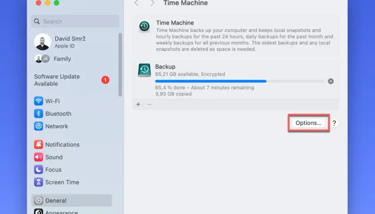Click the Time Machine heading in panel

click(175, 23)
